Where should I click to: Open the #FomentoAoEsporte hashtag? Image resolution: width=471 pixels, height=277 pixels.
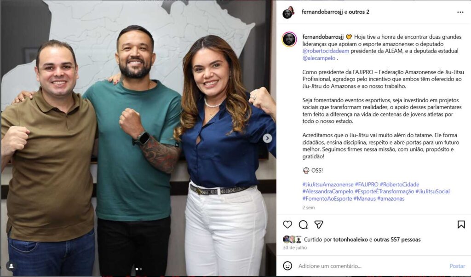click(327, 199)
